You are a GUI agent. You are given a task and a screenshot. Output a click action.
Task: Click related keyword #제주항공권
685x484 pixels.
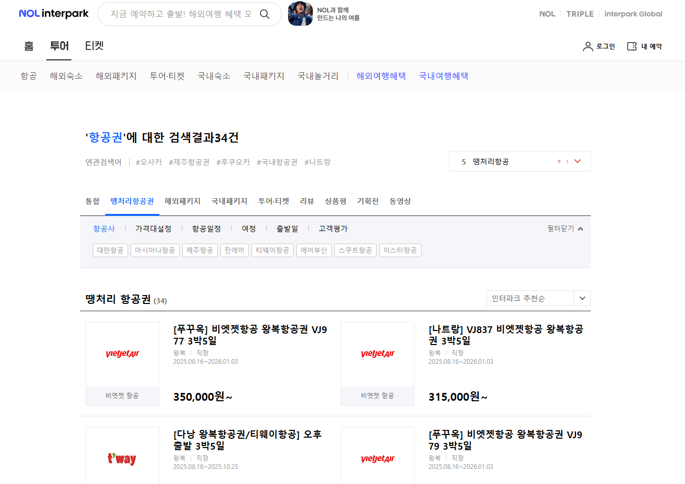click(x=189, y=162)
